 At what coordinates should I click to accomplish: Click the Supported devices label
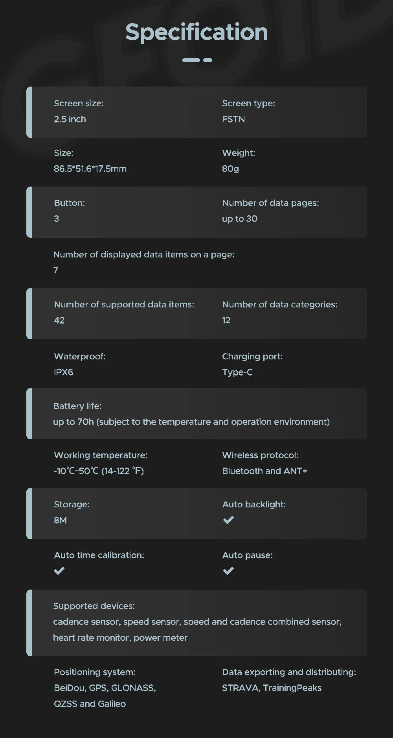(x=94, y=606)
